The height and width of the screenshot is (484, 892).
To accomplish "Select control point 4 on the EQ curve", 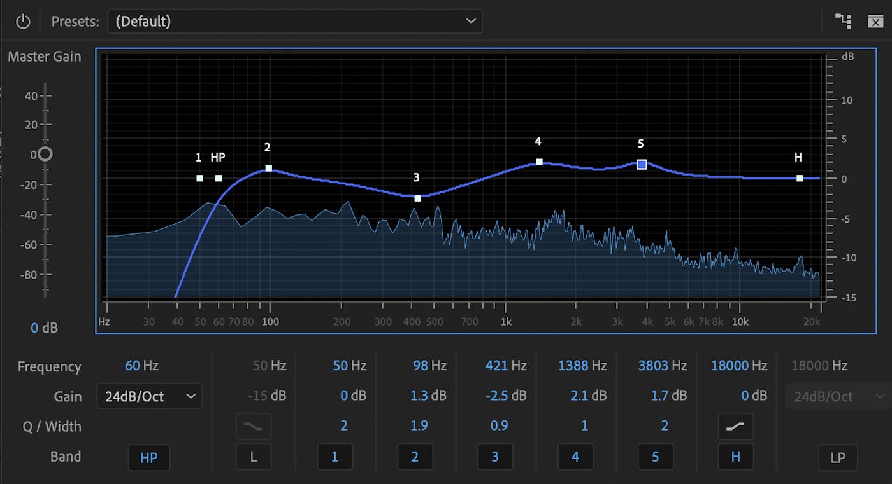I will click(x=539, y=162).
